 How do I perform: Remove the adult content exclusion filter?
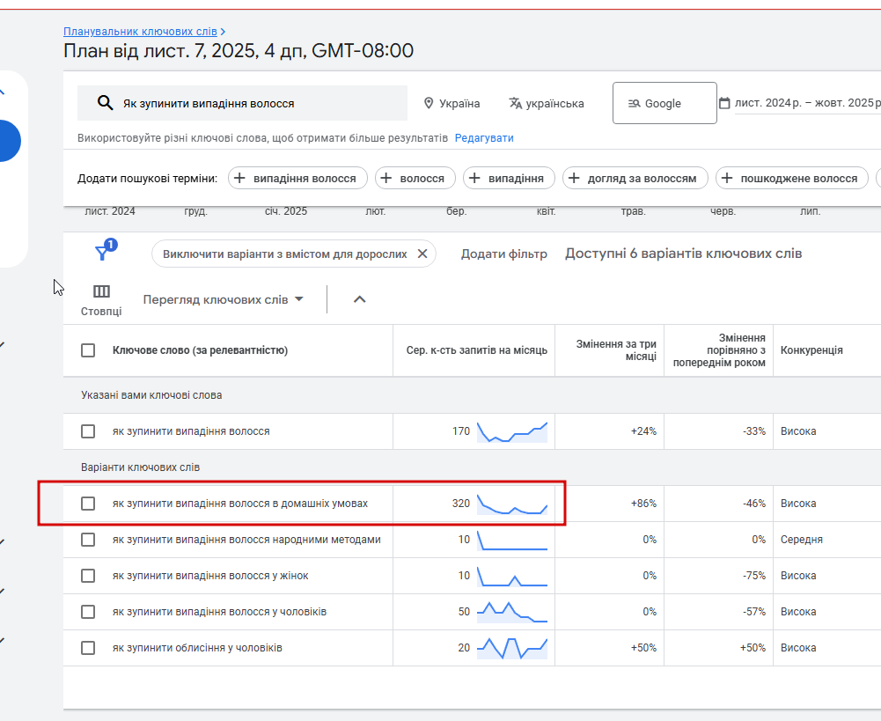click(422, 254)
